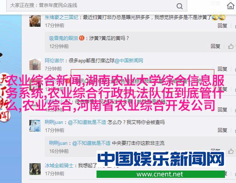The width and height of the screenshot is (236, 183).
Task: Click the search magnifier icon
Action: point(179,6)
